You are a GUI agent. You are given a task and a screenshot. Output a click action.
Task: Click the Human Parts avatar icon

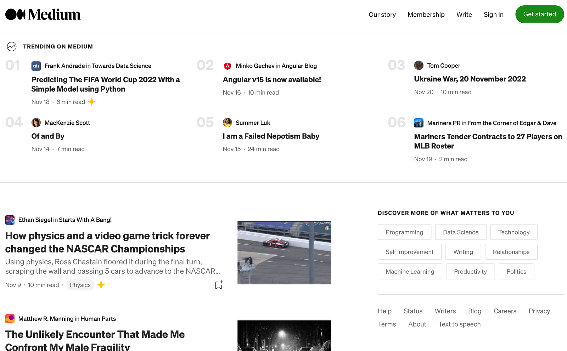point(10,319)
